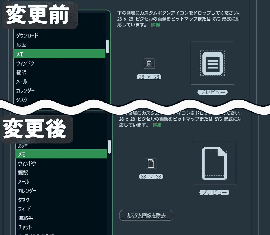Click the large notes icon preview in before panel
Screen dimensions: 270x235
click(212, 63)
